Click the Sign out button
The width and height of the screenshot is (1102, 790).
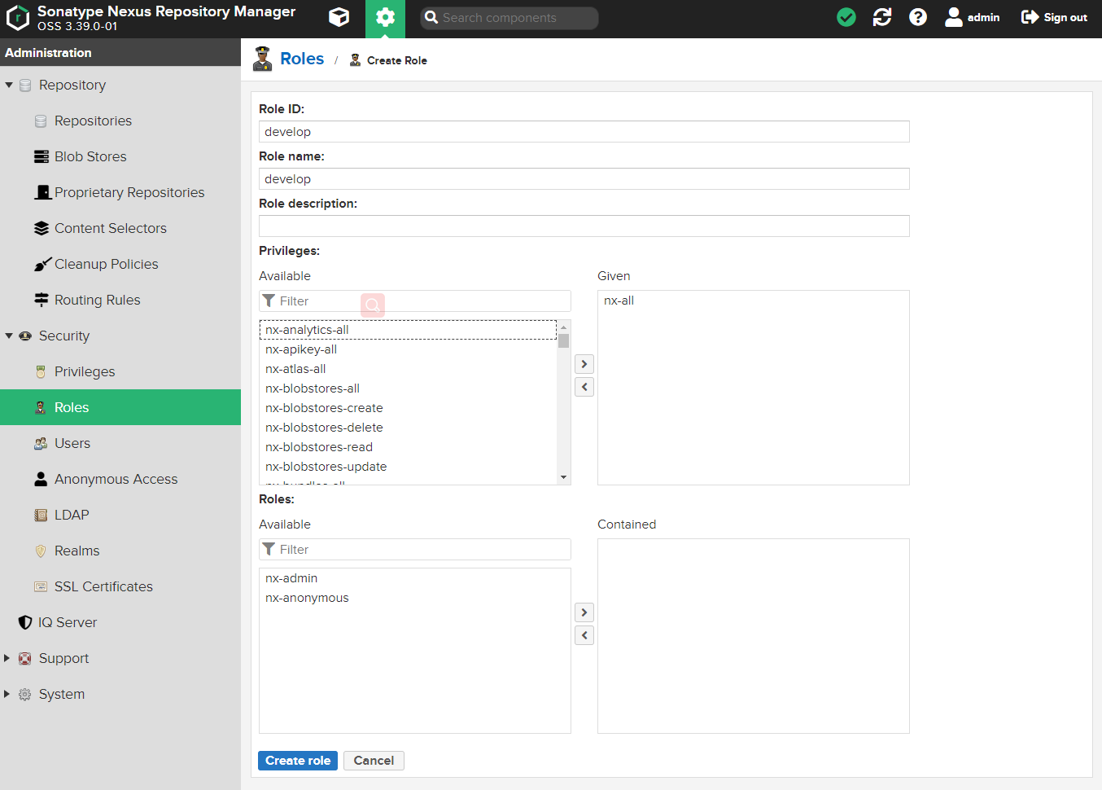tap(1054, 17)
